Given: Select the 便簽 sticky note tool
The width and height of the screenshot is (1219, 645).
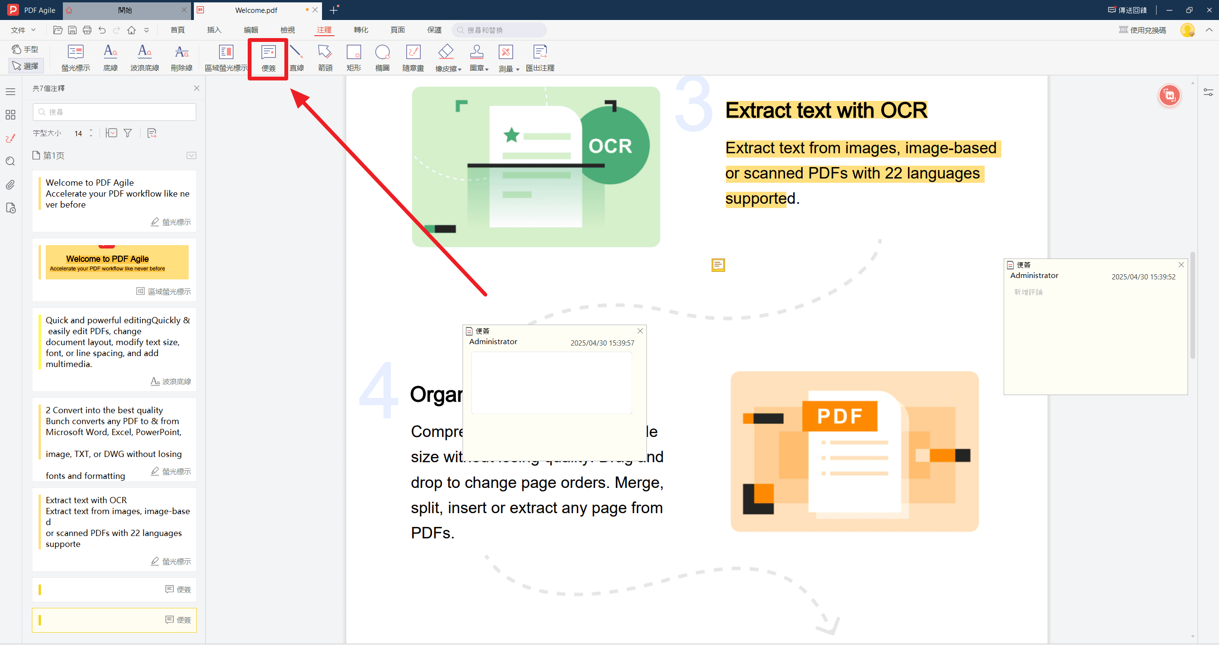Looking at the screenshot, I should click(269, 58).
